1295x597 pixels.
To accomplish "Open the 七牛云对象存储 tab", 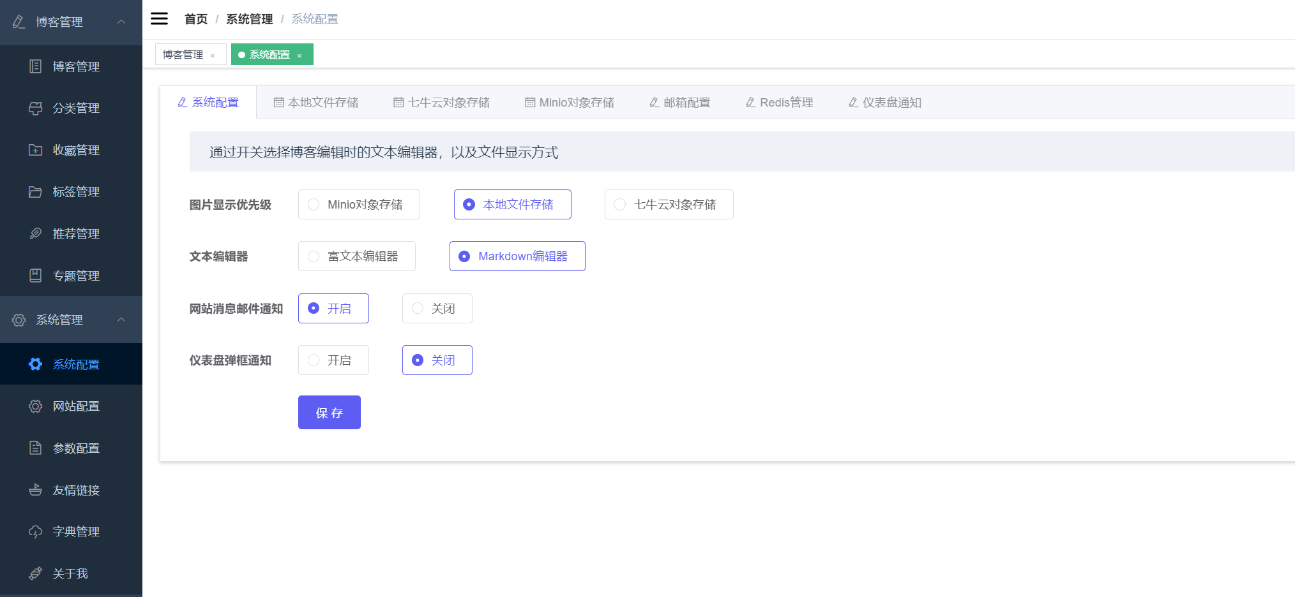I will click(442, 103).
